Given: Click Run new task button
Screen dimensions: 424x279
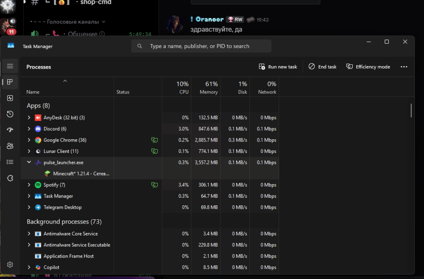Looking at the screenshot, I should (278, 67).
